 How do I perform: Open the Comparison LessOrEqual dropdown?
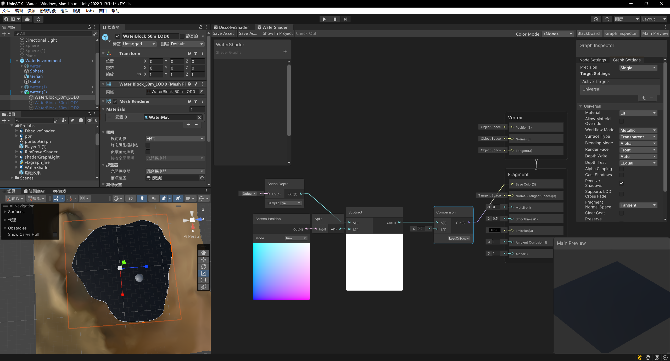click(459, 238)
